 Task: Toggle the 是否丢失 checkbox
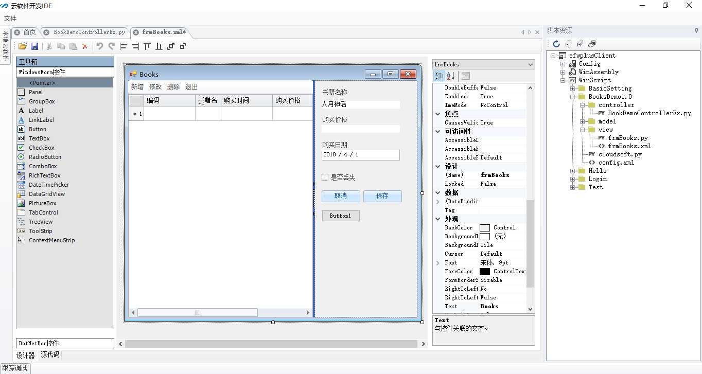coord(325,177)
